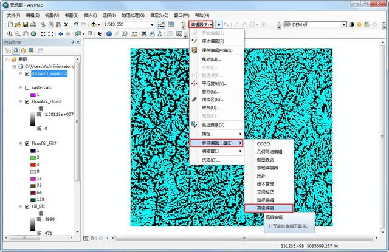The width and height of the screenshot is (389, 252).
Task: Cut the selected element
Action: tap(43, 24)
